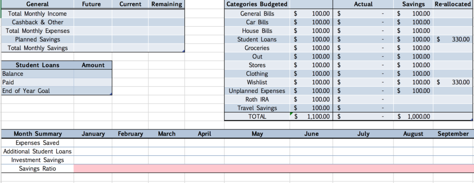Select the General Bills budgeted 100.00 cell
This screenshot has width=474, height=183.
pos(312,13)
